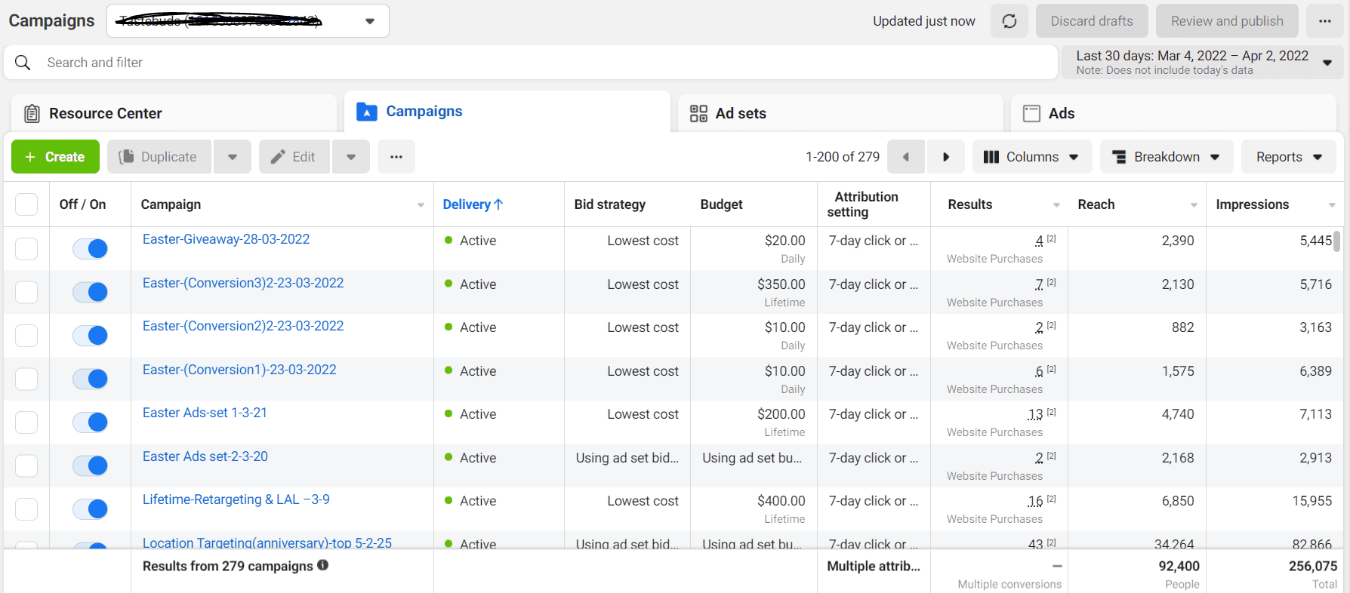
Task: Click the pencil icon on Edit
Action: click(x=278, y=157)
